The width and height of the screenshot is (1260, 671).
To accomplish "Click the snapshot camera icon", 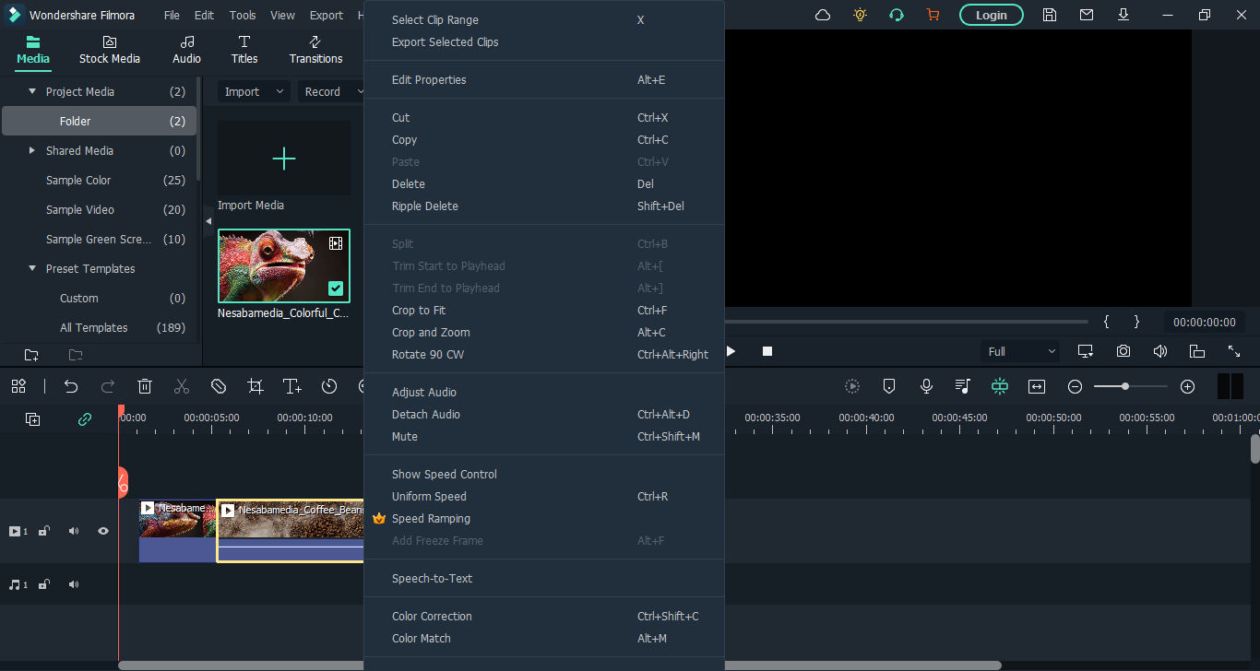I will coord(1123,351).
